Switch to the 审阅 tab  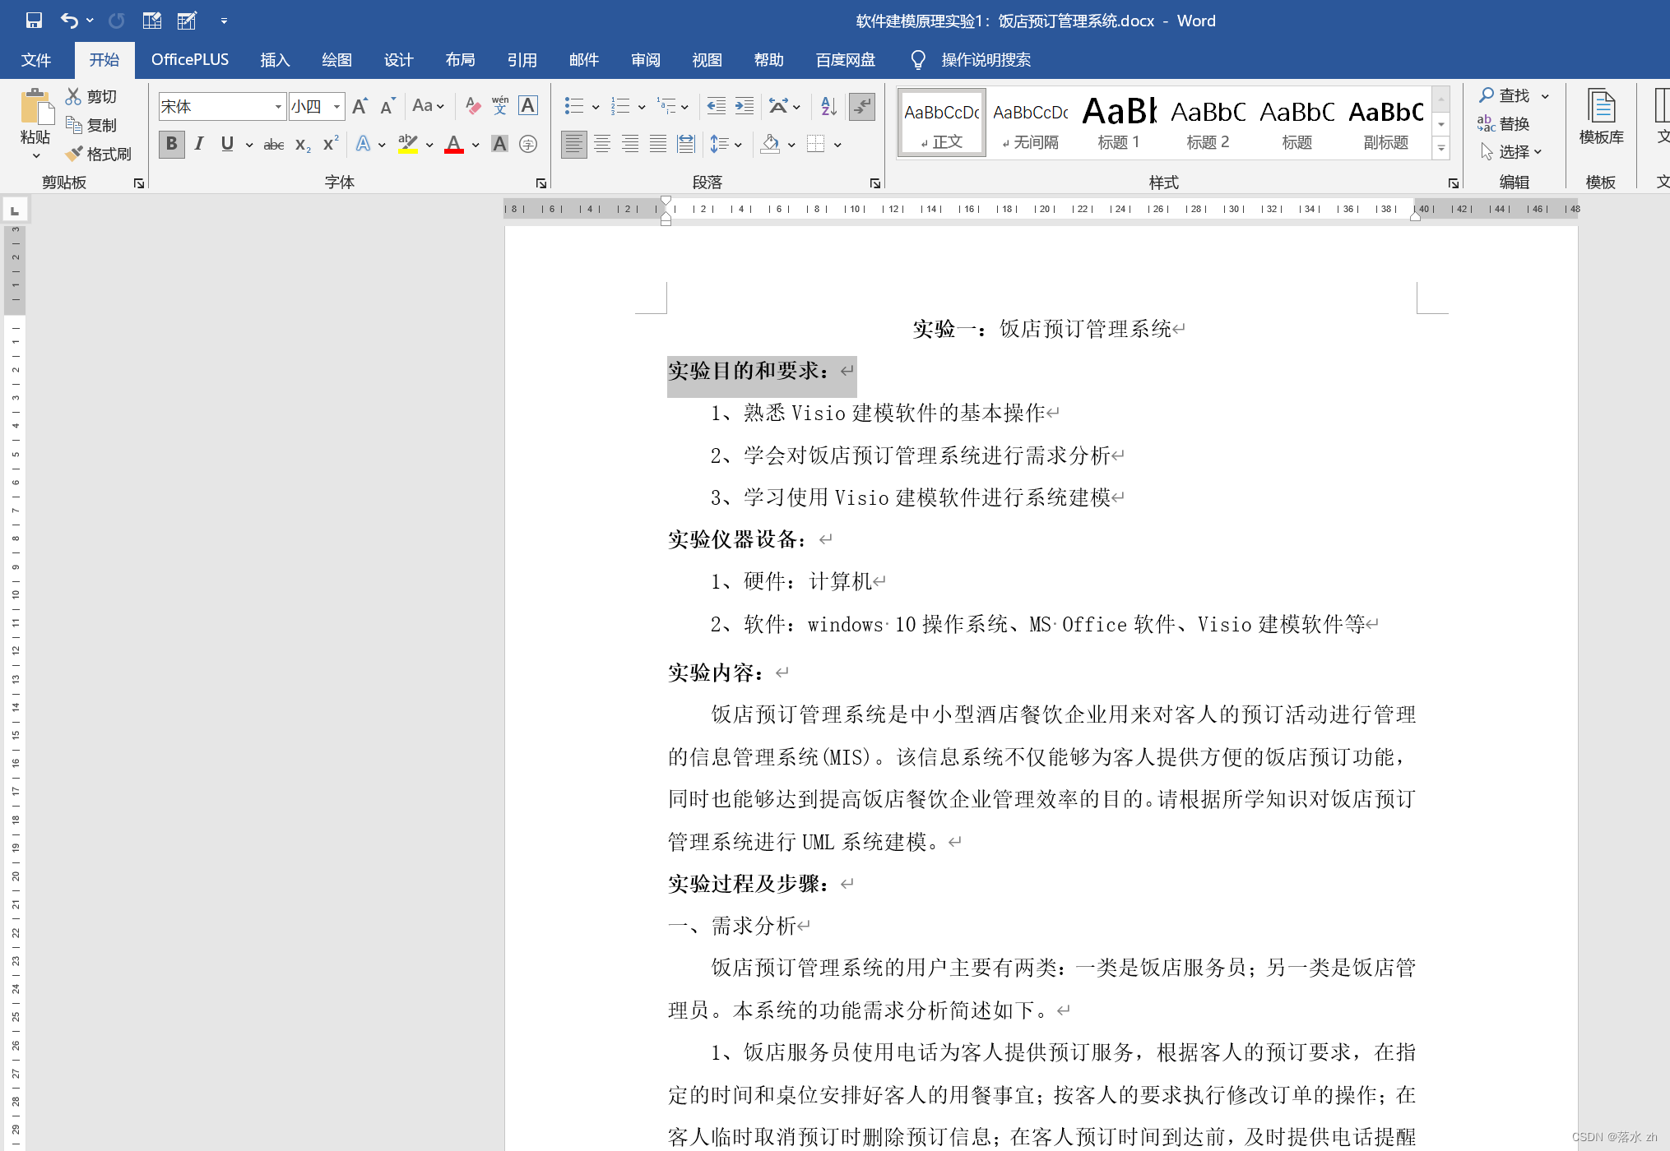click(646, 60)
